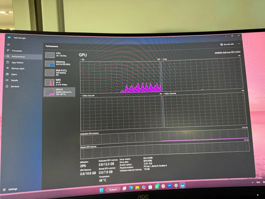Click the 0.0/7.9 GB shared memory value
The image size is (265, 199).
106,172
